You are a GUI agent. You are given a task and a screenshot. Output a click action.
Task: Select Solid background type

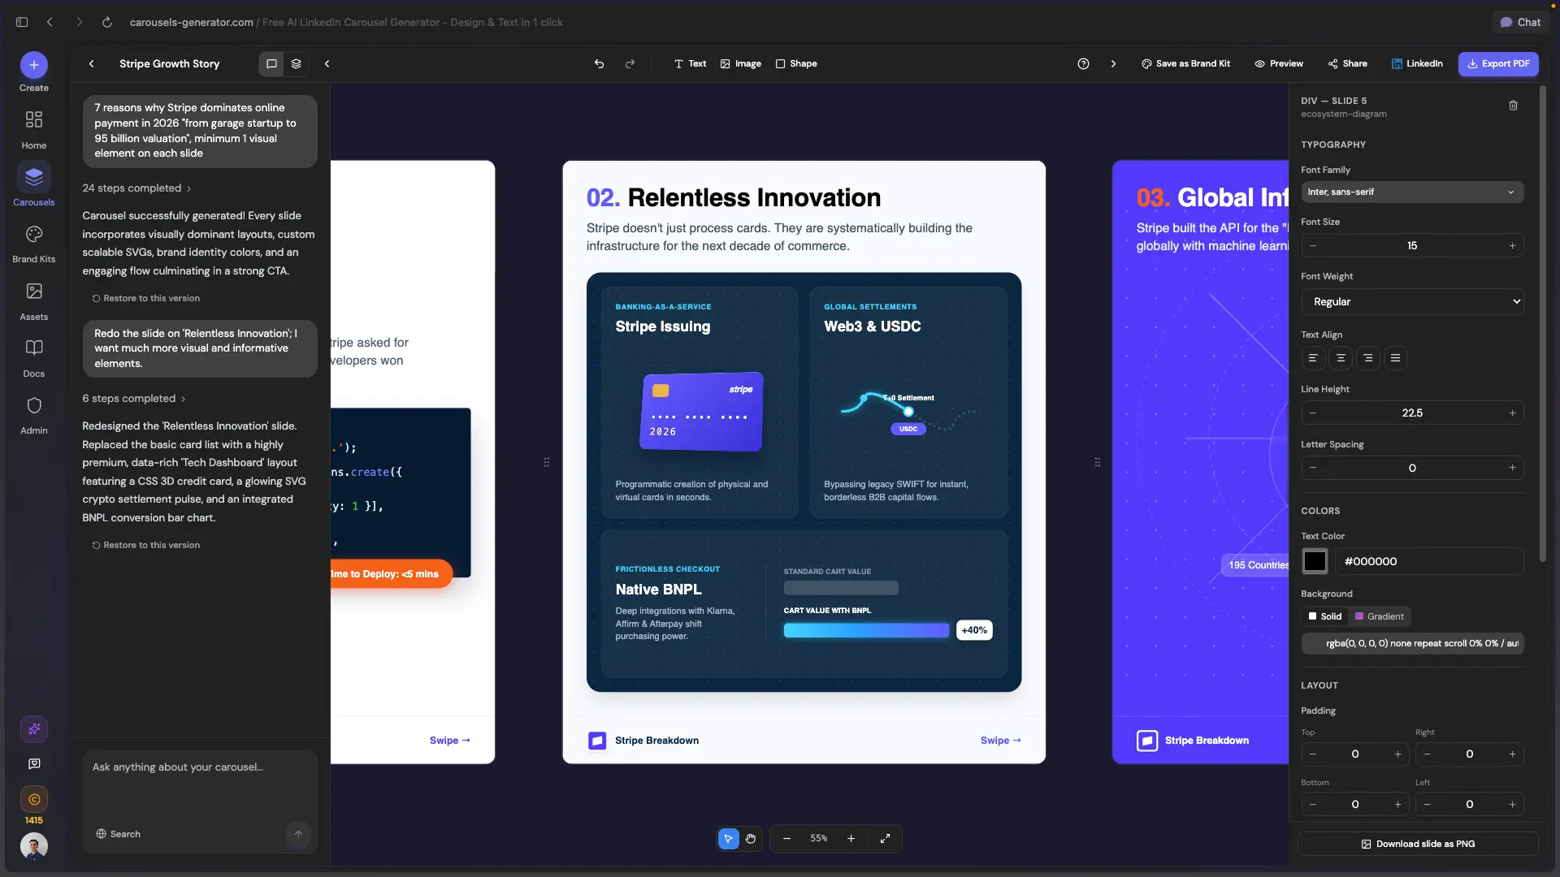[1324, 617]
